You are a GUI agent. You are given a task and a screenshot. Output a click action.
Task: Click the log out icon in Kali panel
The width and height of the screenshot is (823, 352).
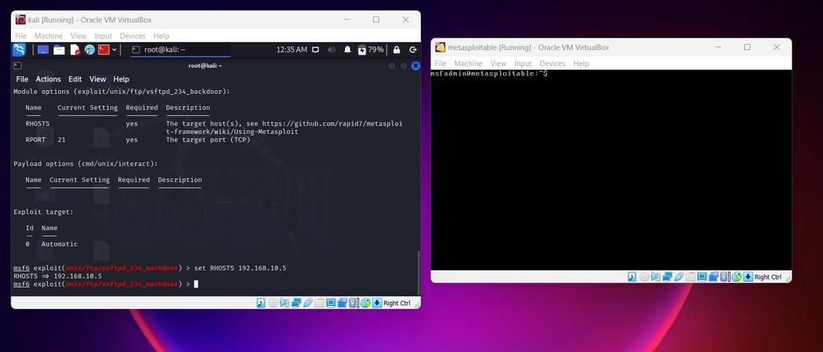(x=413, y=50)
